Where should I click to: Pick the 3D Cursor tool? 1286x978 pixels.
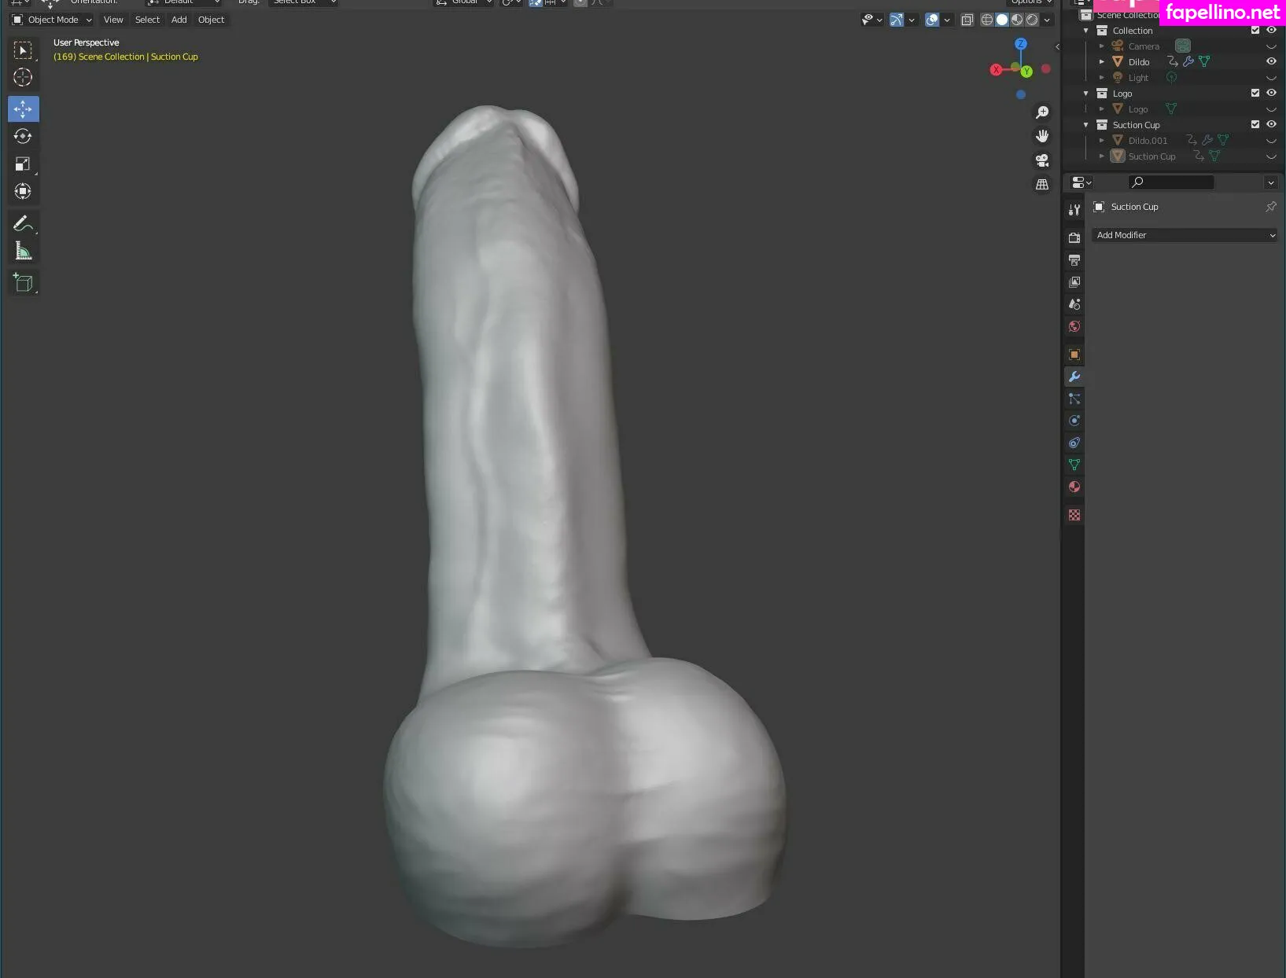(23, 77)
